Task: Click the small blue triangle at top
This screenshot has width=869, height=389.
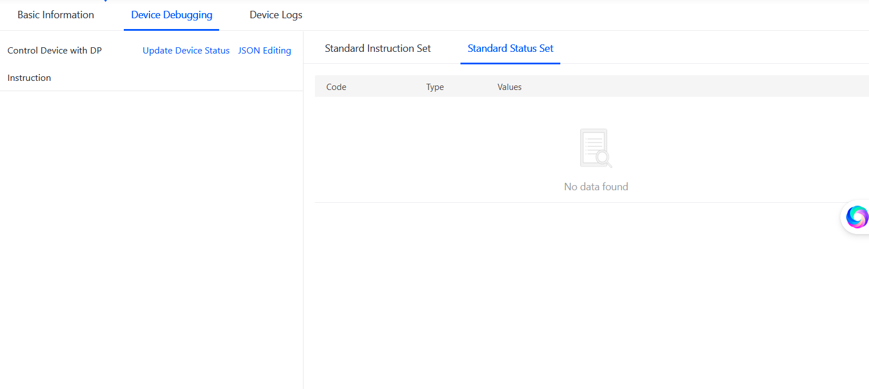Action: click(106, 1)
